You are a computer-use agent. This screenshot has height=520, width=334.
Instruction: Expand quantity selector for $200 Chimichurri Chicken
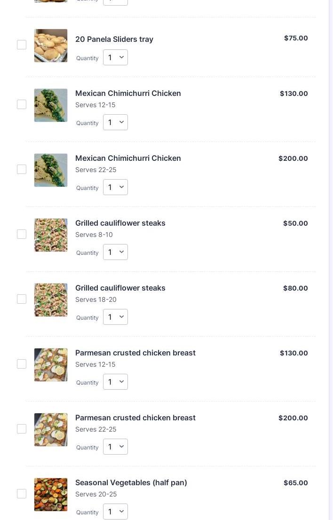coord(115,187)
